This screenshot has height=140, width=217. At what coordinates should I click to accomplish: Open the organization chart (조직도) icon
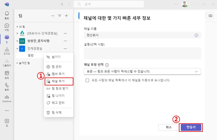[x=7, y=51]
